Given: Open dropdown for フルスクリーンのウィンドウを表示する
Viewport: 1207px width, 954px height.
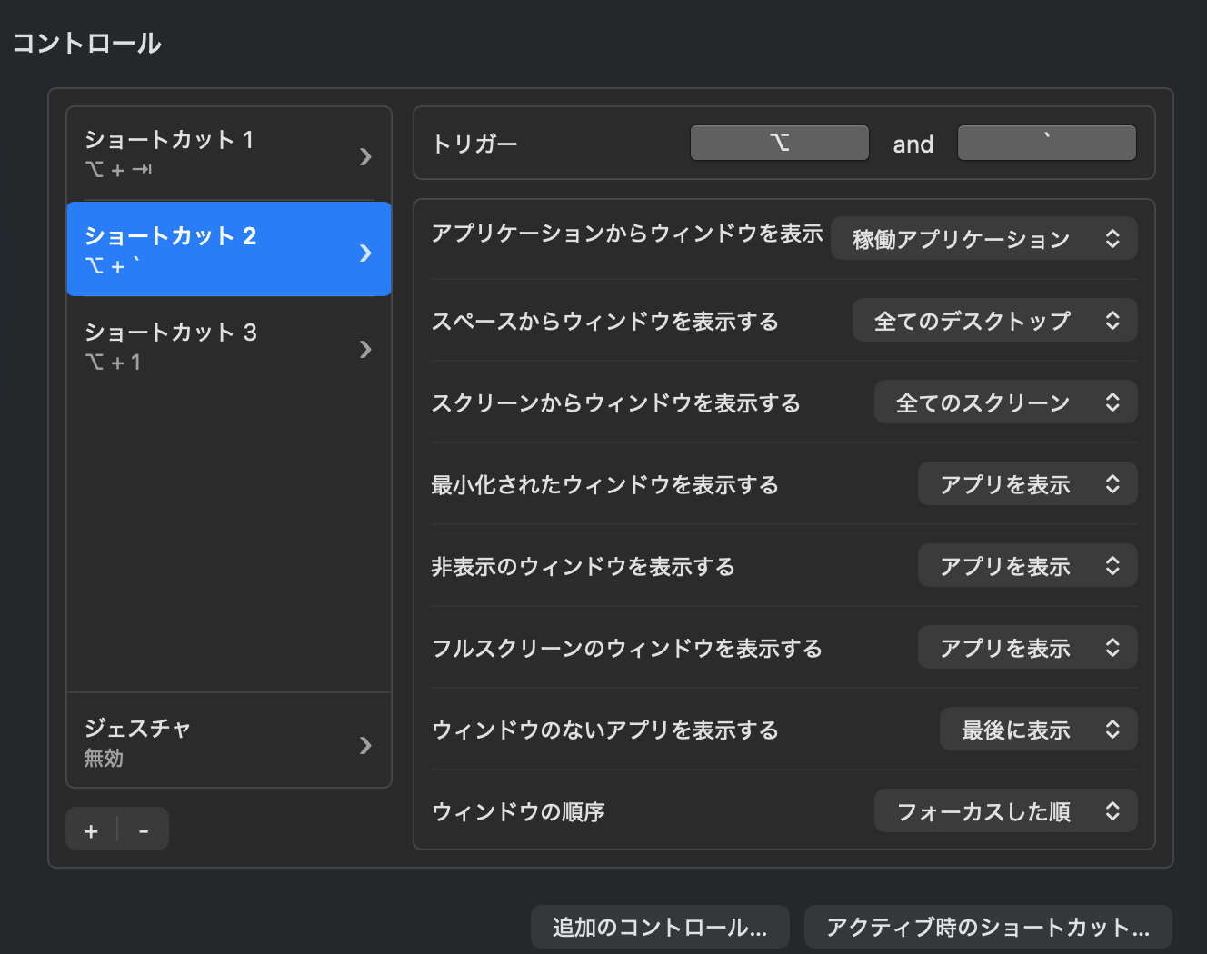Looking at the screenshot, I should 1027,648.
